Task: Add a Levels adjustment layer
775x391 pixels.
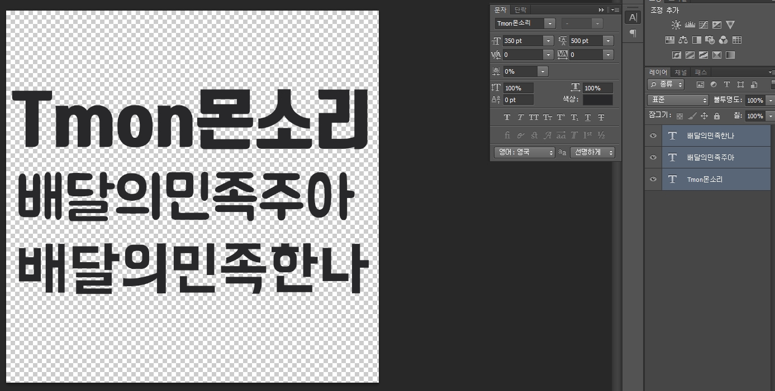Action: point(690,25)
